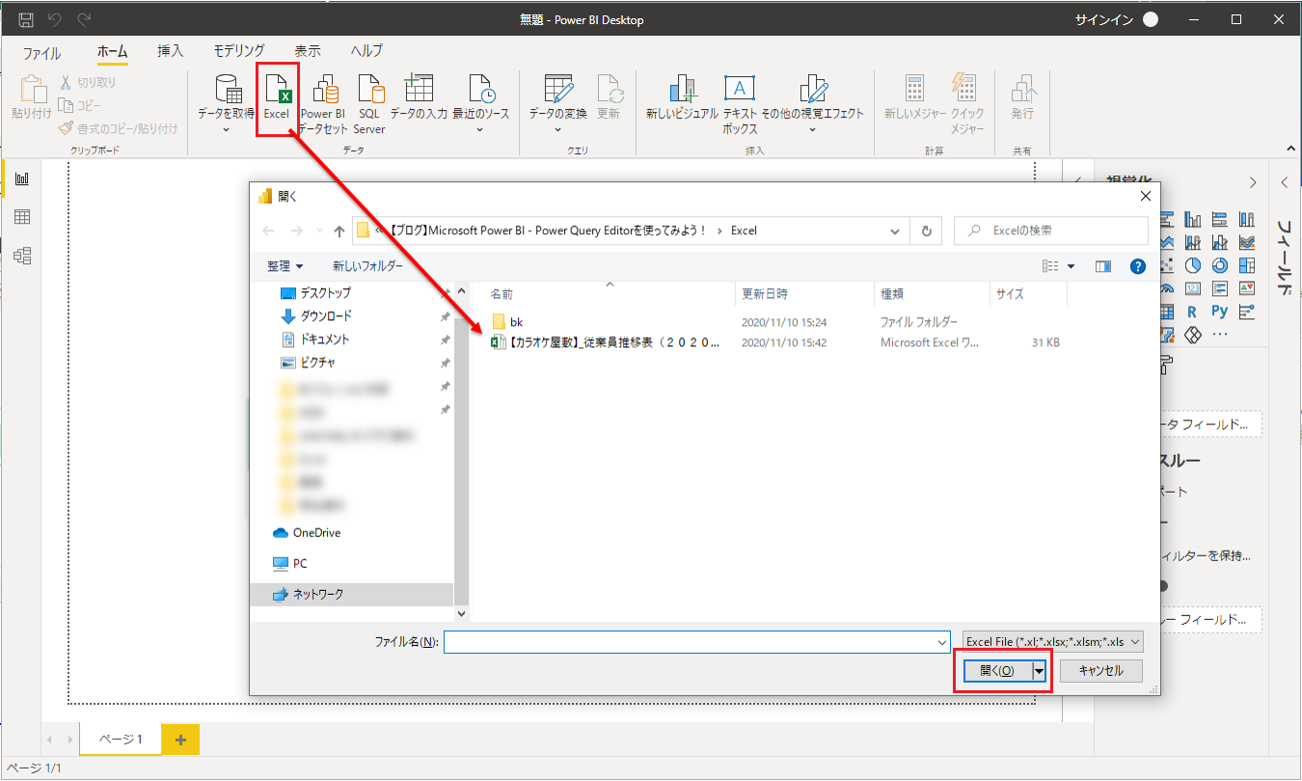
Task: Click the キャンセル button
Action: tap(1100, 671)
